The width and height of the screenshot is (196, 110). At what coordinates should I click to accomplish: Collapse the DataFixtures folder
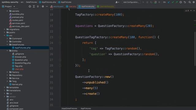[7, 45]
